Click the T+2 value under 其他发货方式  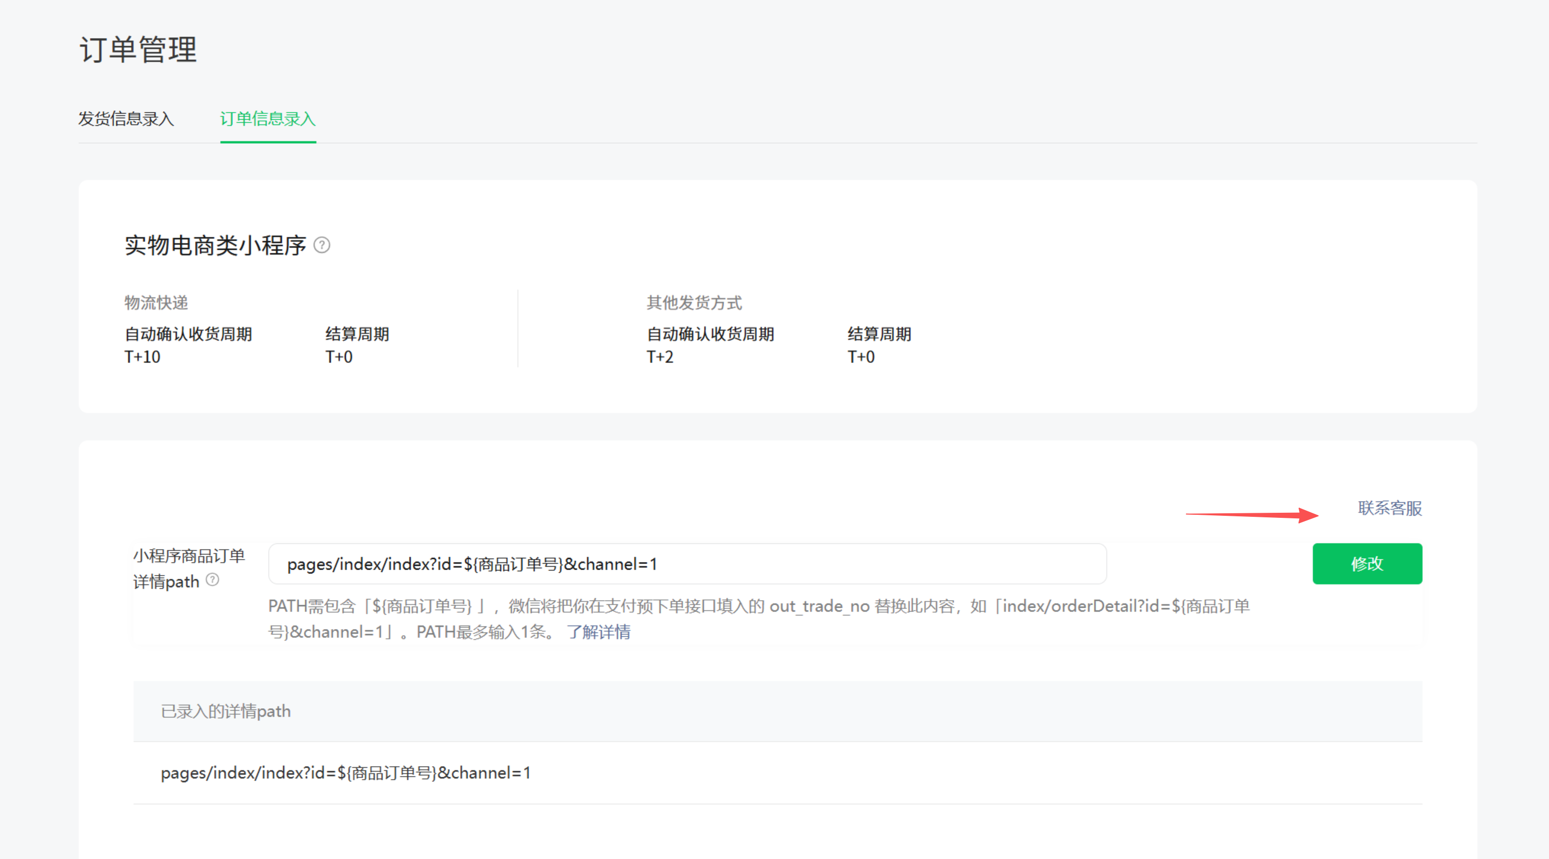tap(660, 357)
